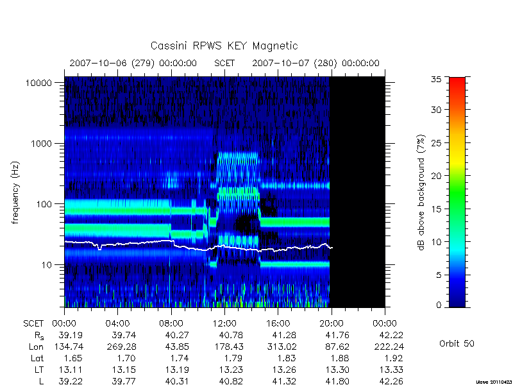513x385 pixels.
Task: Click the 100 frequency tick label
Action: 44,204
